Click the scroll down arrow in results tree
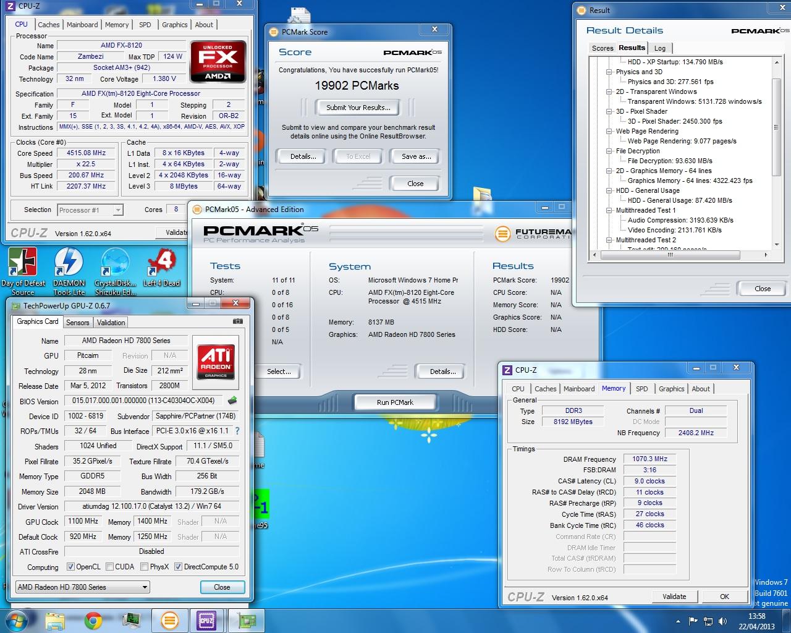 coord(776,246)
